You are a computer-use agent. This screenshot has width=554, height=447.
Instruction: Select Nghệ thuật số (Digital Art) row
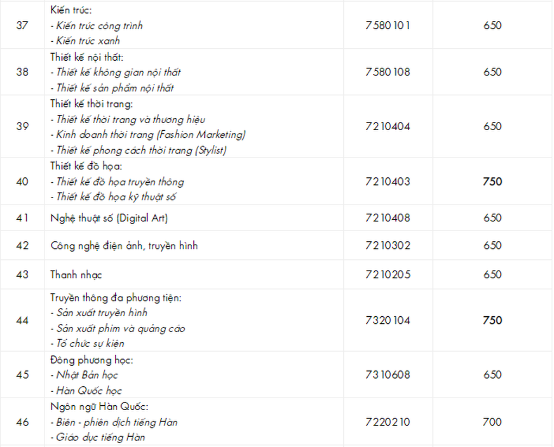point(276,218)
